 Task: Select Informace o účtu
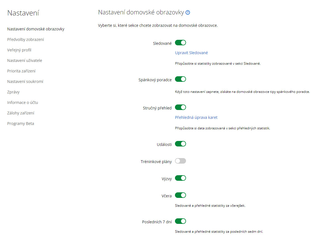(x=22, y=103)
